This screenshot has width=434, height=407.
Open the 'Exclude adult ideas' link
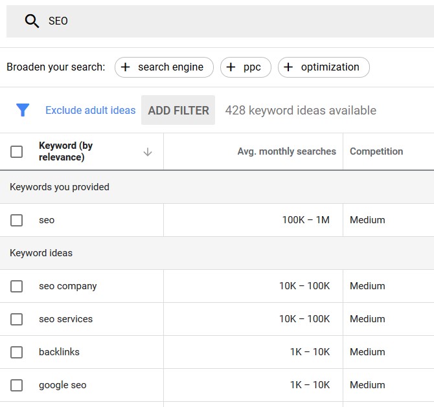click(90, 111)
